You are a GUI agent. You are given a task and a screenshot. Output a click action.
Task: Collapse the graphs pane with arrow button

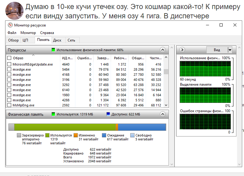coord(182,50)
